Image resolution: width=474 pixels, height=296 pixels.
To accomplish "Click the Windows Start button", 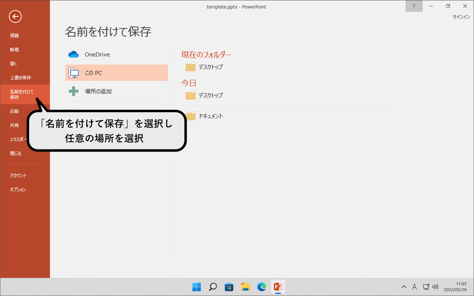I will [x=196, y=287].
